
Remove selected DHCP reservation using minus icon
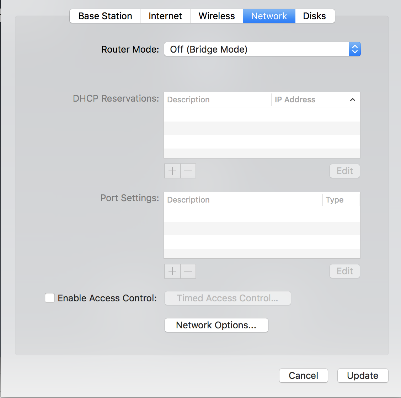(188, 171)
